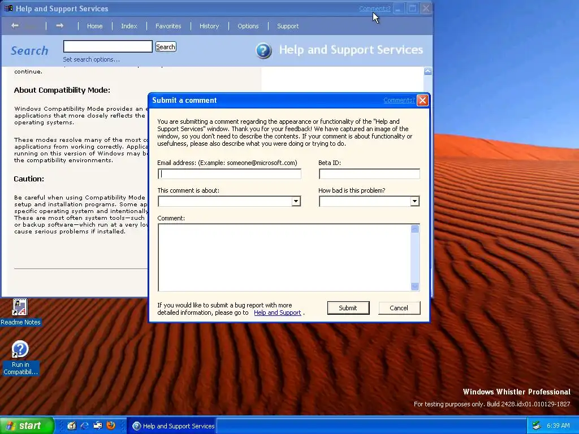Click the 'Help and Support Services' banner text
The image size is (579, 434).
point(351,50)
